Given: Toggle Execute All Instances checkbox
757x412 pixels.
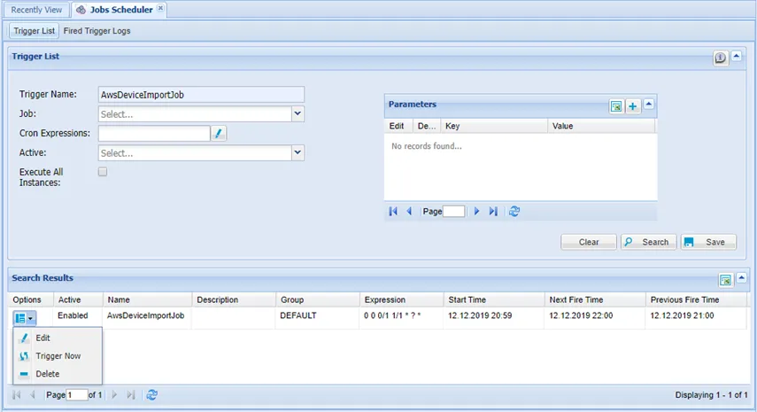Looking at the screenshot, I should 103,172.
